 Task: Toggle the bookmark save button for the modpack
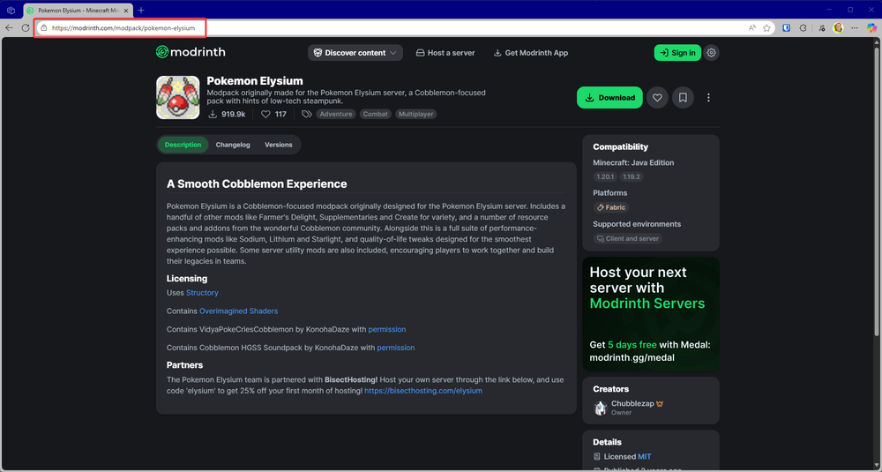point(682,98)
